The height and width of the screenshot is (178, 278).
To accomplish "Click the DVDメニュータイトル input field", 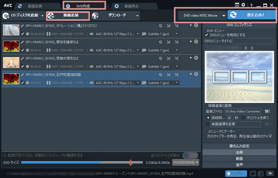I will pos(253,41).
